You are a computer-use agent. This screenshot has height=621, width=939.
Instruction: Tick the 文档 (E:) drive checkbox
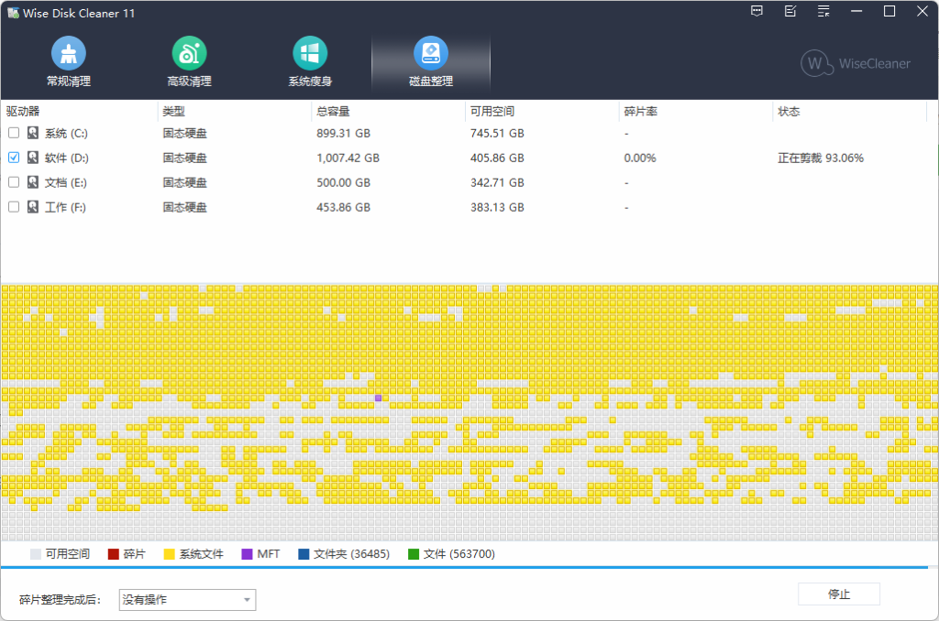(14, 182)
